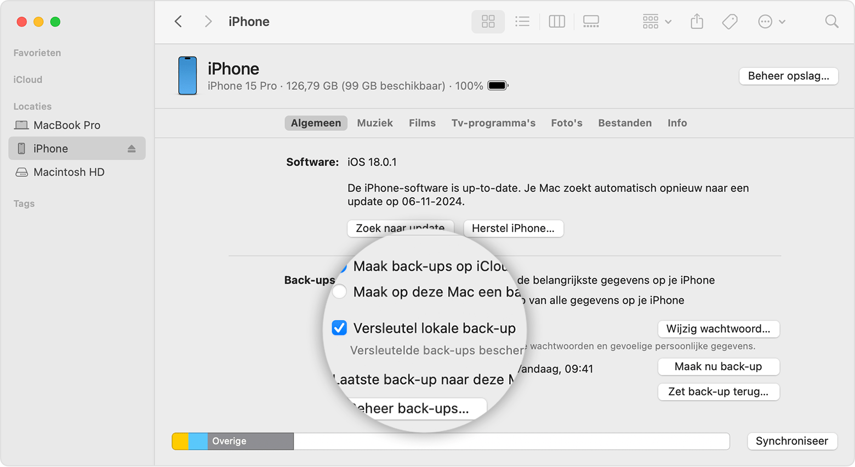Click the iPhone device image icon
This screenshot has height=467, width=855.
pyautogui.click(x=187, y=76)
